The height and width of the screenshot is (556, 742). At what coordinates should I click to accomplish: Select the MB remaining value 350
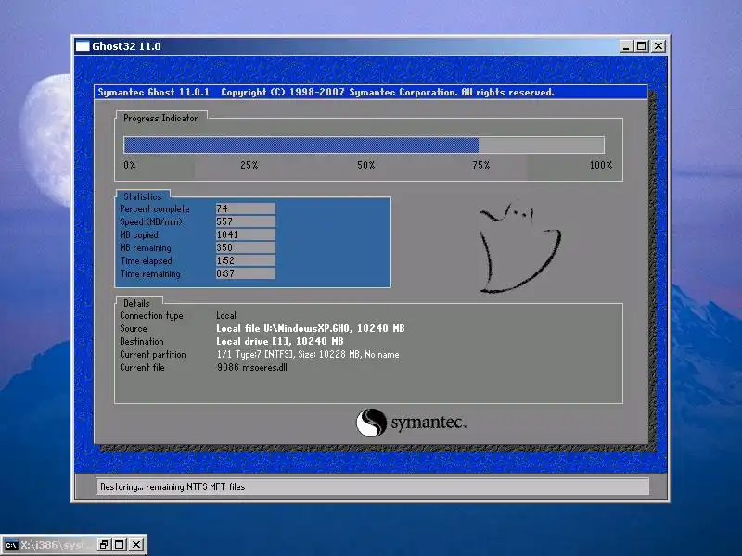pyautogui.click(x=246, y=247)
